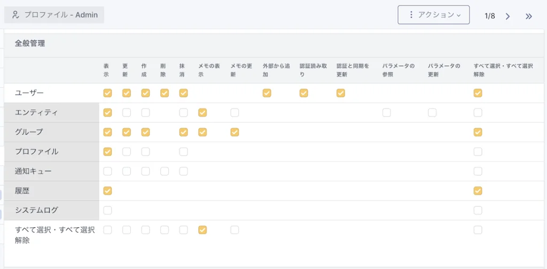Select the プロファイル - Admin header tab
The height and width of the screenshot is (269, 547).
(x=54, y=14)
